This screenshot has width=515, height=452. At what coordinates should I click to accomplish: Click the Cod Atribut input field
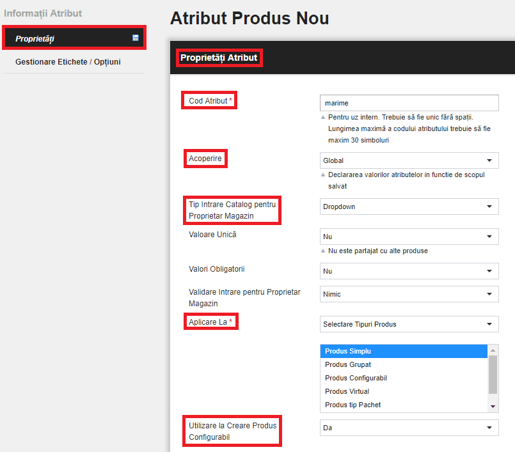[409, 103]
